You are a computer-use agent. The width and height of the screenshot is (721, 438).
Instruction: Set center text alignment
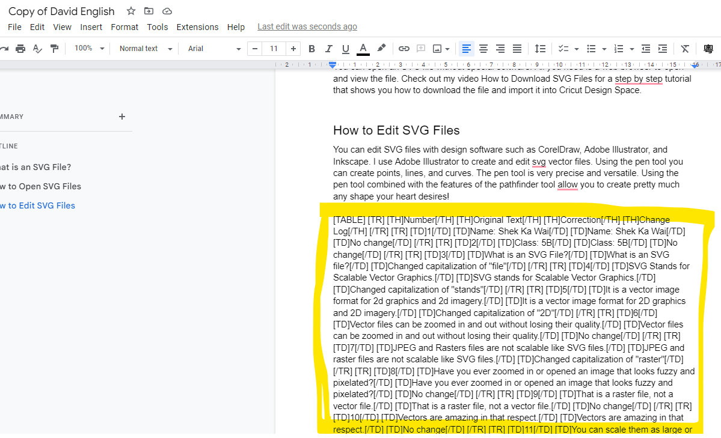[x=483, y=49]
